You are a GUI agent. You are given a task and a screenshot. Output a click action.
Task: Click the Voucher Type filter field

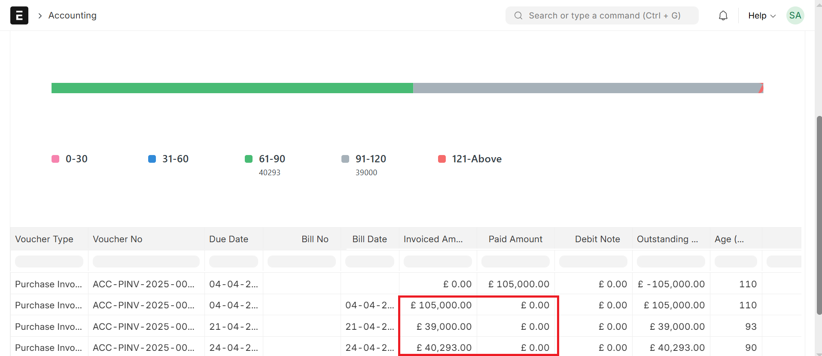click(x=49, y=262)
